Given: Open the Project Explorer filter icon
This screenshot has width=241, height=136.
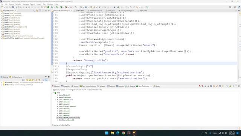Looking at the screenshot, I should [40, 11].
